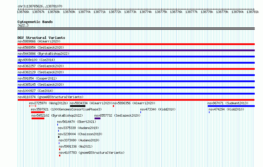The image size is (263, 167).
Task: Select the black bar under nsv5834334
Action: (78, 106)
